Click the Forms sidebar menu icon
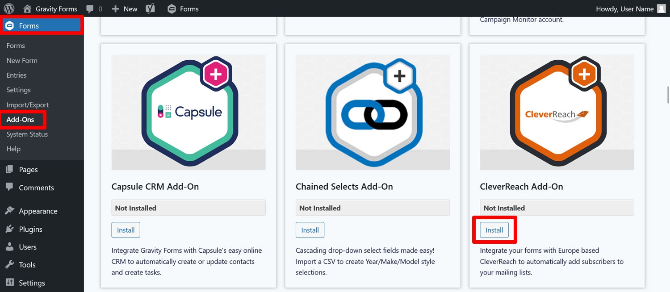670x292 pixels. click(x=9, y=26)
